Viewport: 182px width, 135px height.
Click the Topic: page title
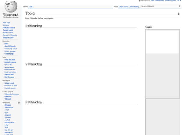click(x=30, y=13)
